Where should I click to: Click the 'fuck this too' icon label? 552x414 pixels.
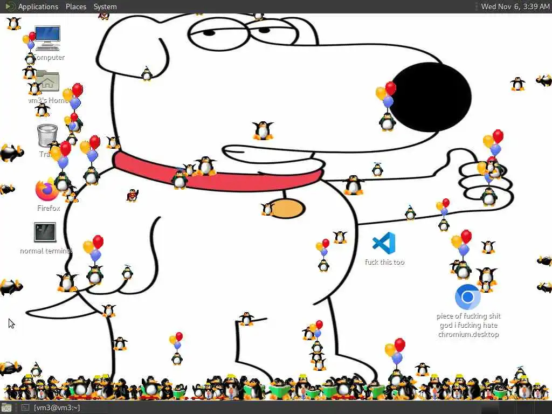[384, 263]
